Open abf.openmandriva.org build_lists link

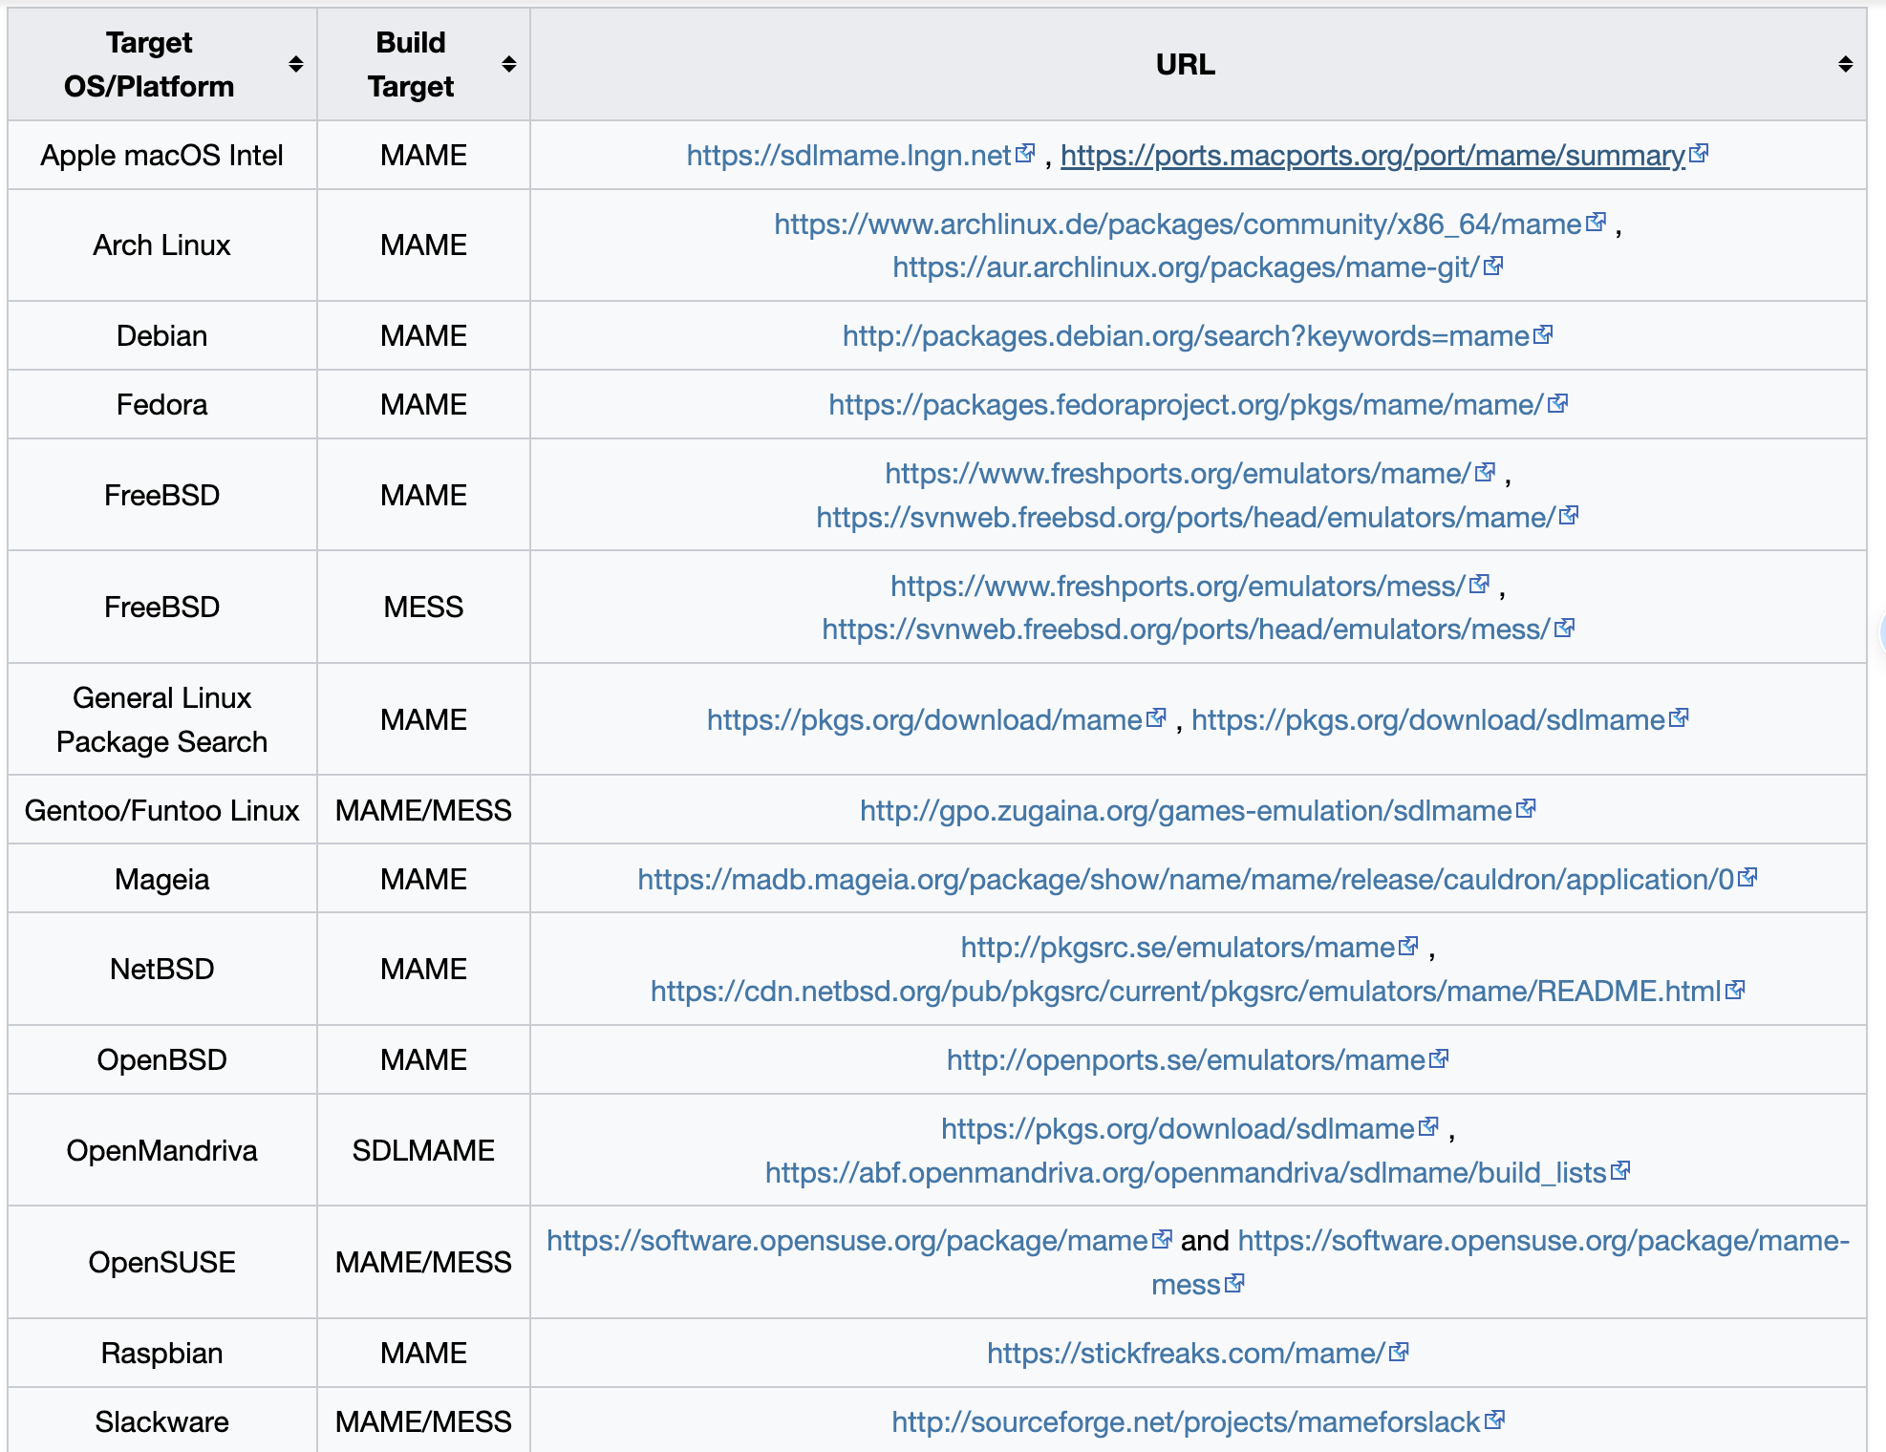1185,1173
